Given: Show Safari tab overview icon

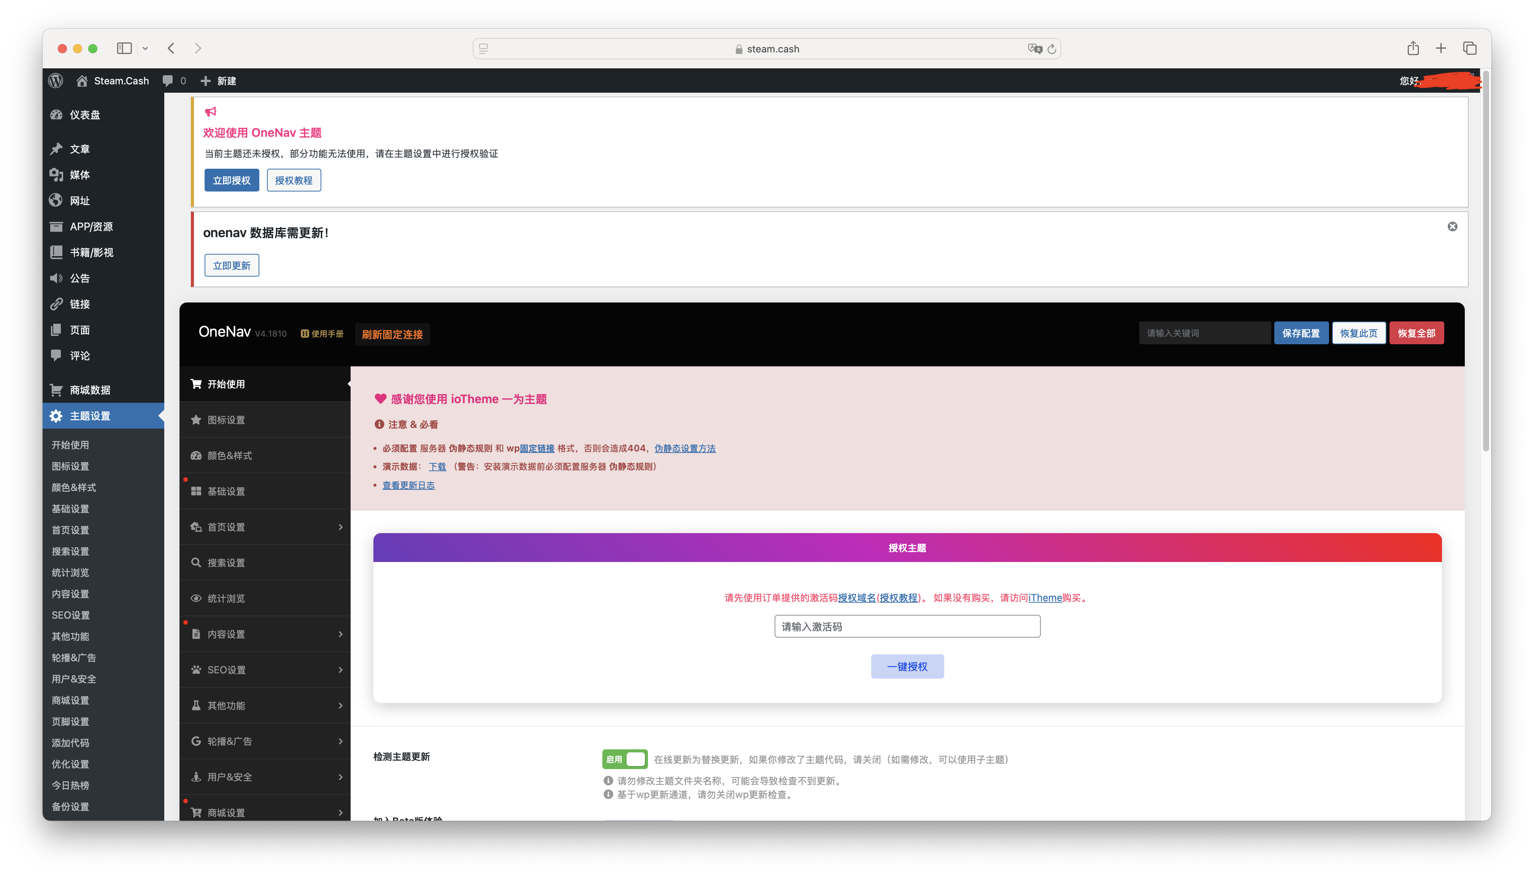Looking at the screenshot, I should point(1469,48).
